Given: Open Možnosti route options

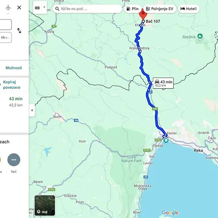Looking at the screenshot, I should click(x=14, y=68).
